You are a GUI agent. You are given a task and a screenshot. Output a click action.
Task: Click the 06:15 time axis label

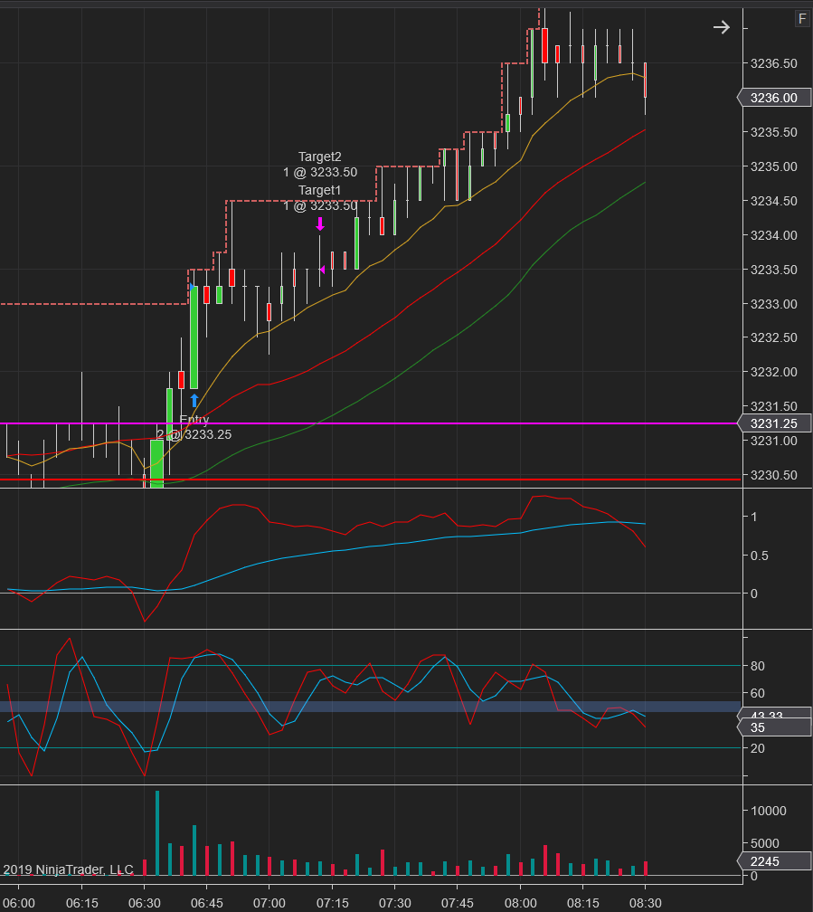[x=81, y=903]
